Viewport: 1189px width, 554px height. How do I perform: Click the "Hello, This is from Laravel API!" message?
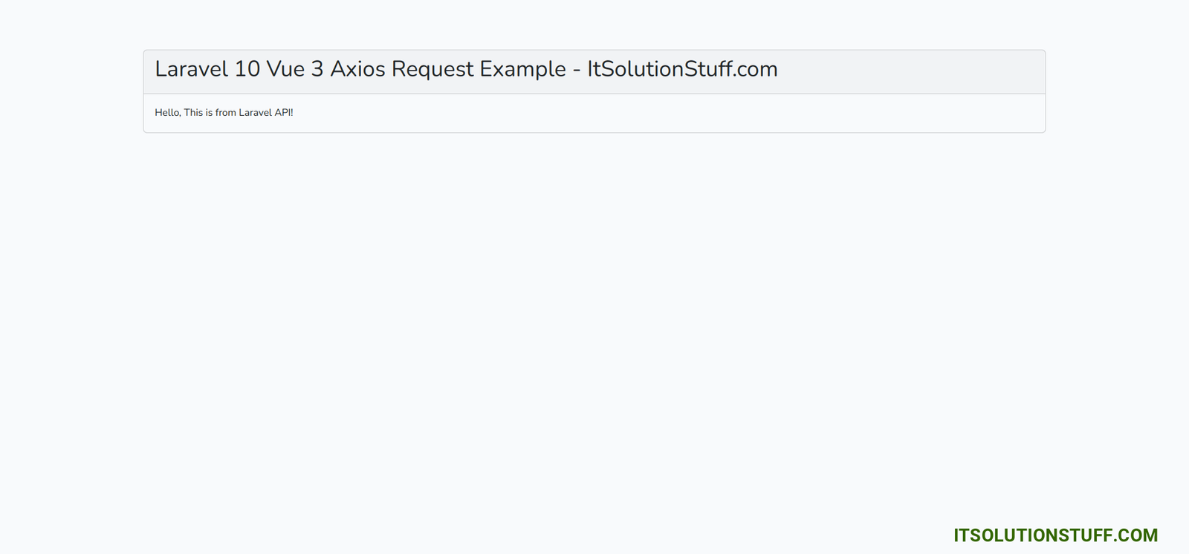[224, 113]
